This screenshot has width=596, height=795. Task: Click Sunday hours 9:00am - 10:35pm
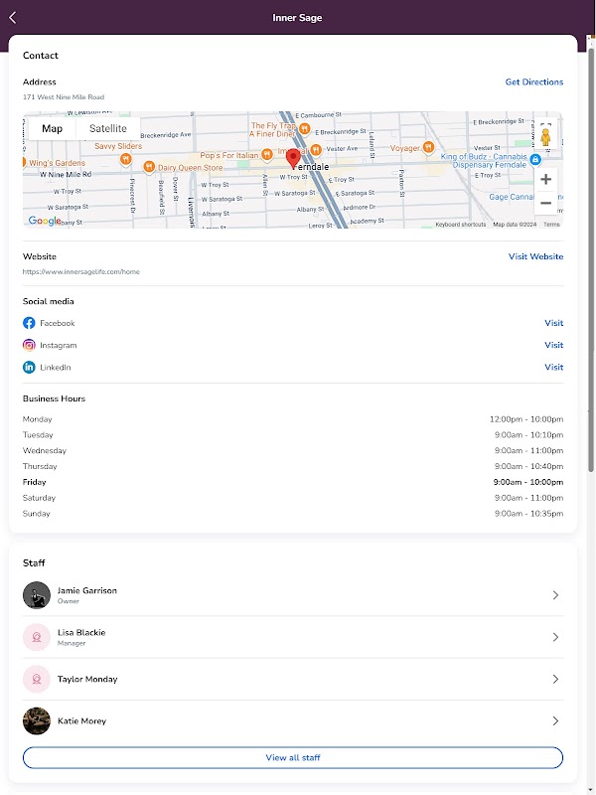pyautogui.click(x=528, y=514)
